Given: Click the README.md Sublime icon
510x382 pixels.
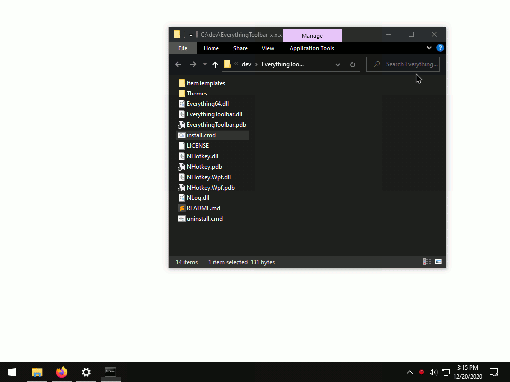Looking at the screenshot, I should coord(182,208).
